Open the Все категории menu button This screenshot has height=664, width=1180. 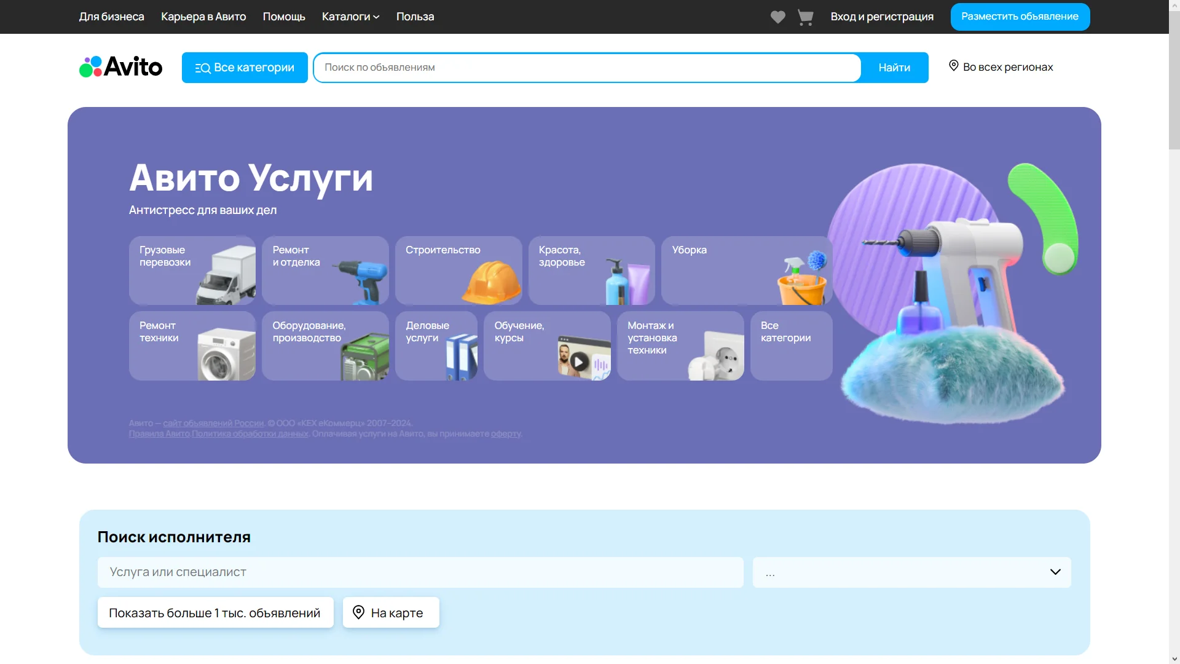[245, 68]
